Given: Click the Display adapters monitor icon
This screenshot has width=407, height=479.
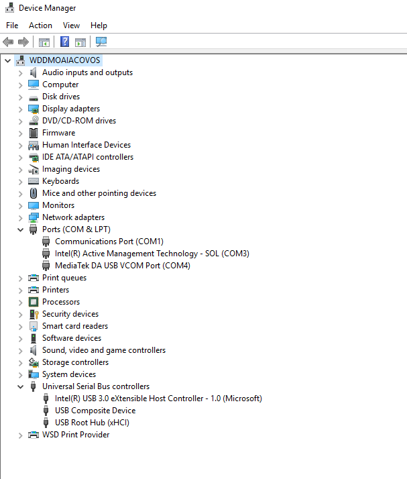Looking at the screenshot, I should (34, 109).
